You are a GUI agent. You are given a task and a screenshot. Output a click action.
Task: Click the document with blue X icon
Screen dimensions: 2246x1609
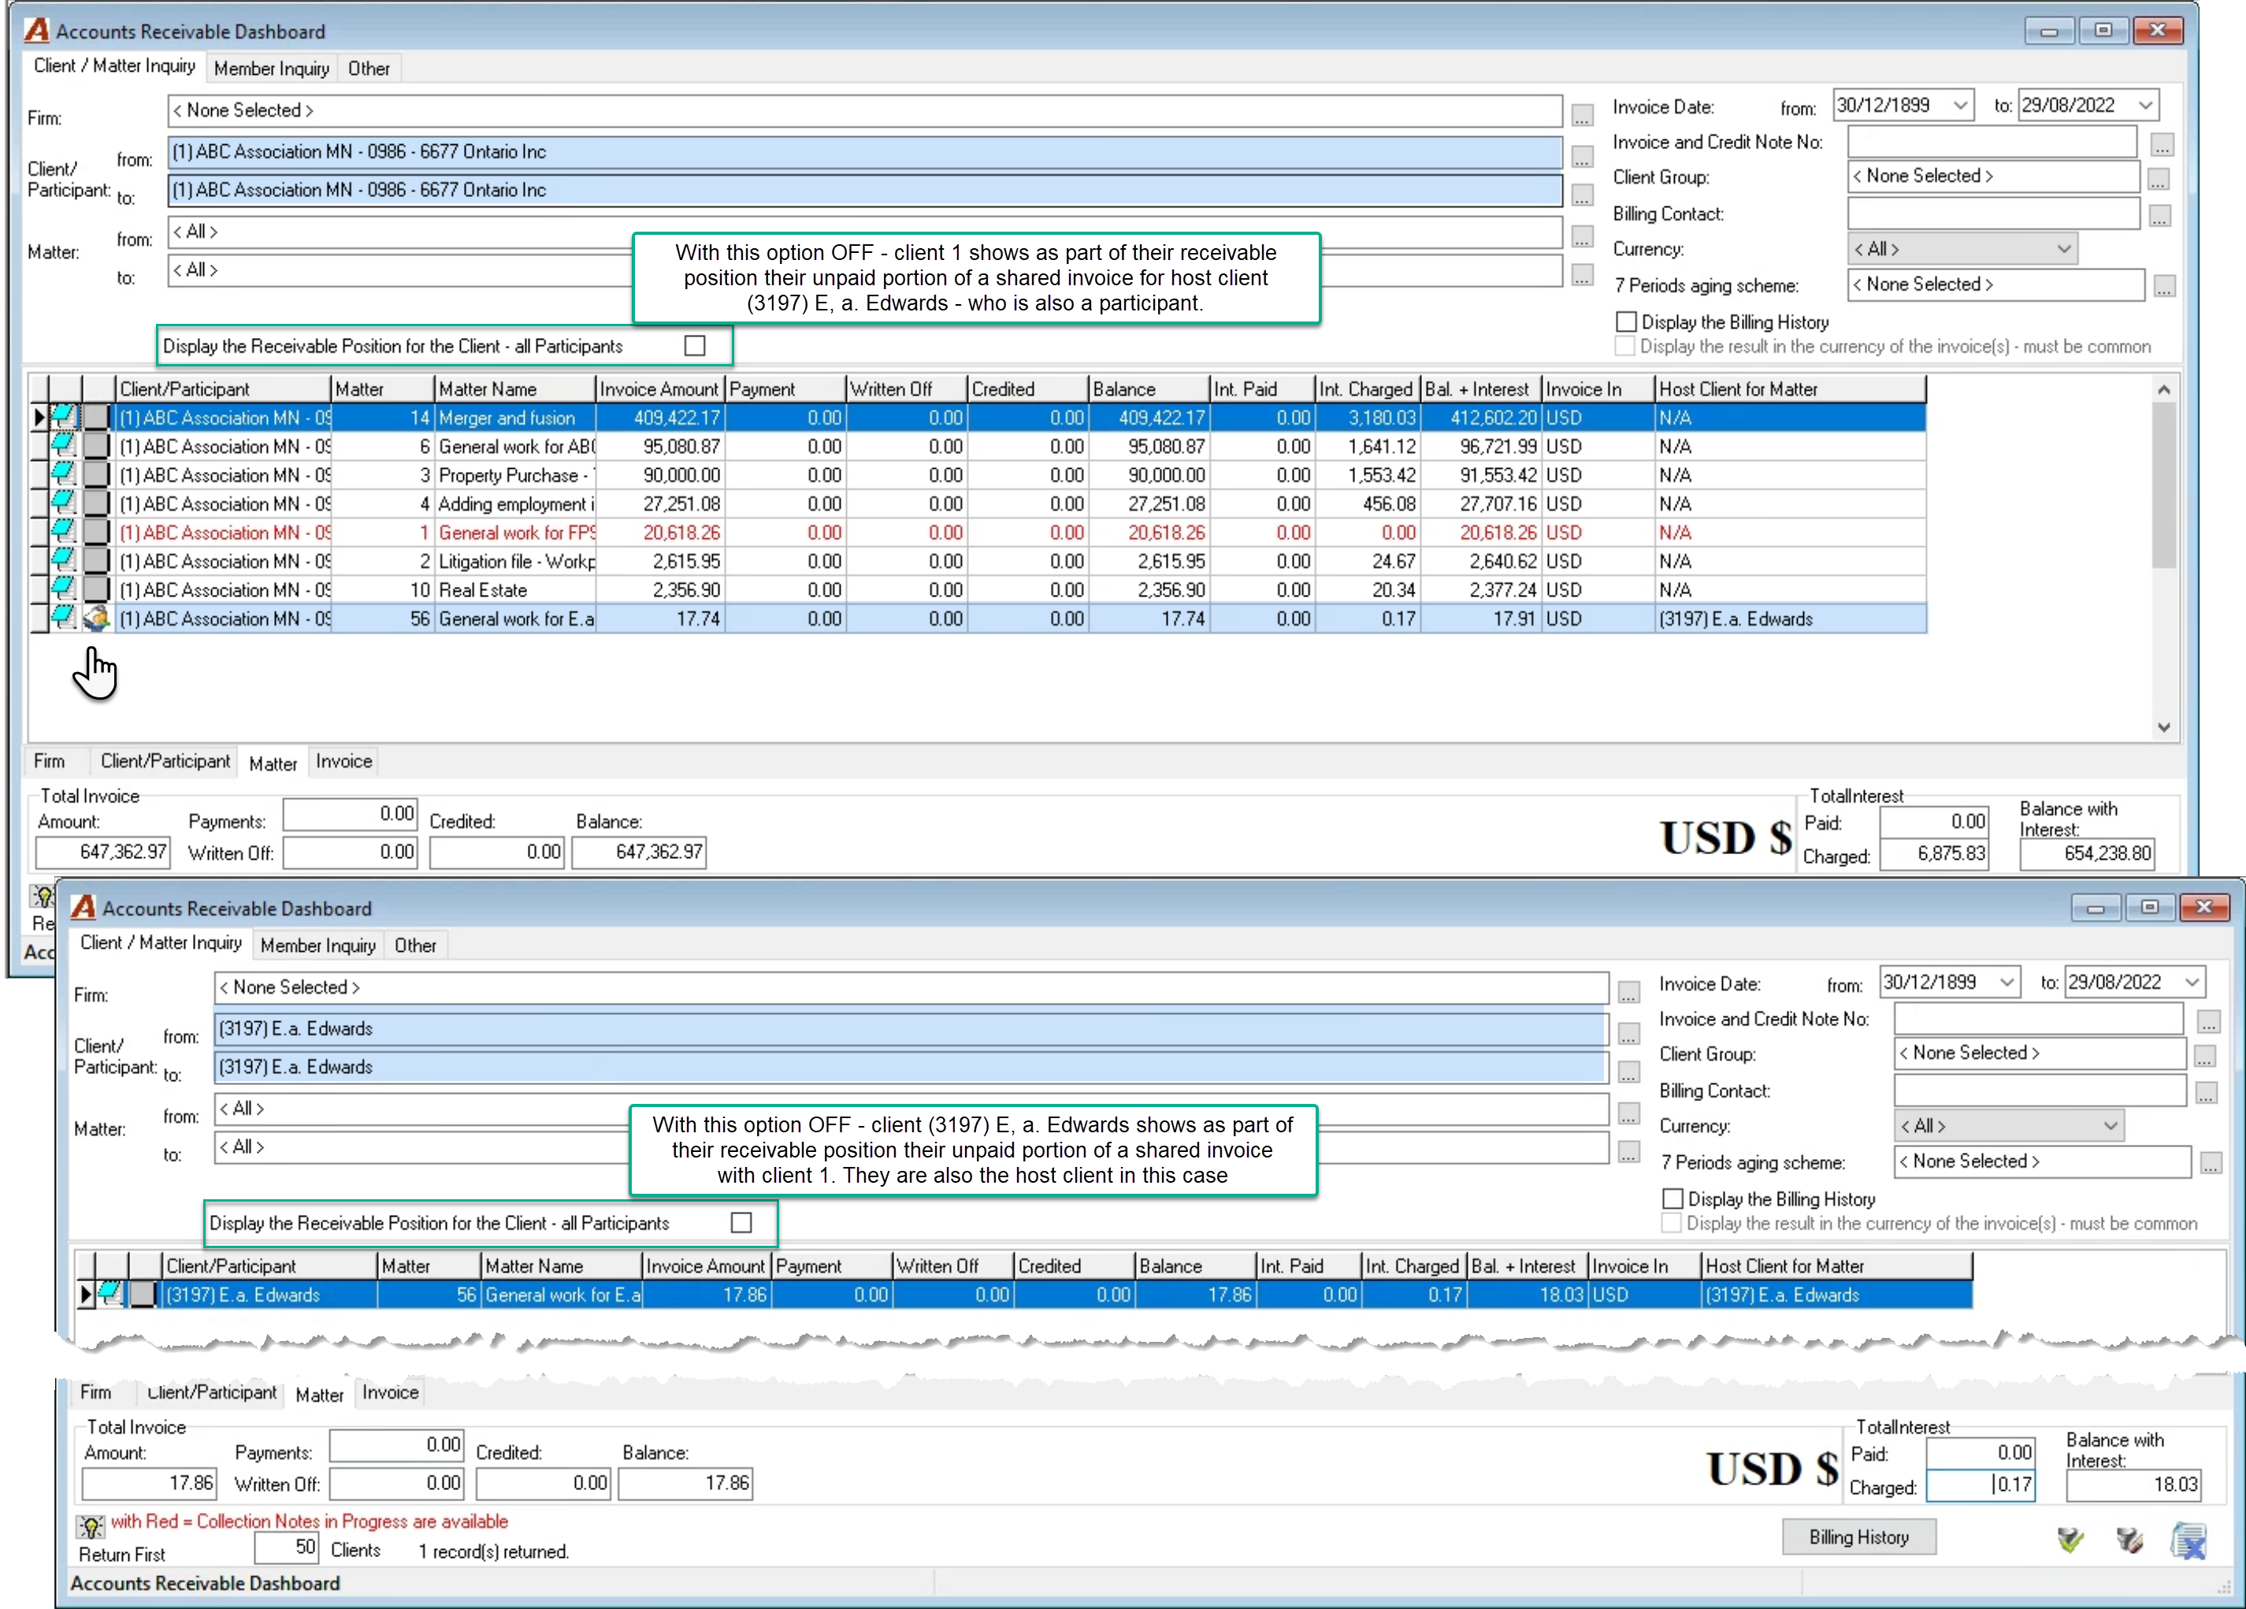(x=2188, y=1540)
